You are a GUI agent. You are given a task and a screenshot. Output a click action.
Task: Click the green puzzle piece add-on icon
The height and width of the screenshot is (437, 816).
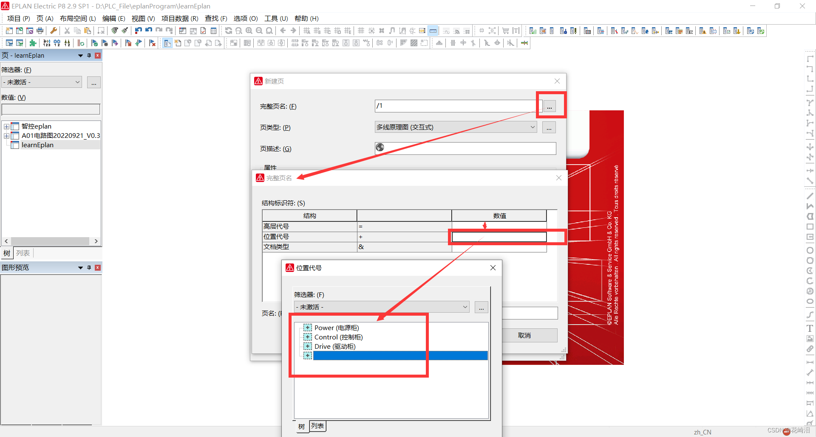(x=33, y=43)
